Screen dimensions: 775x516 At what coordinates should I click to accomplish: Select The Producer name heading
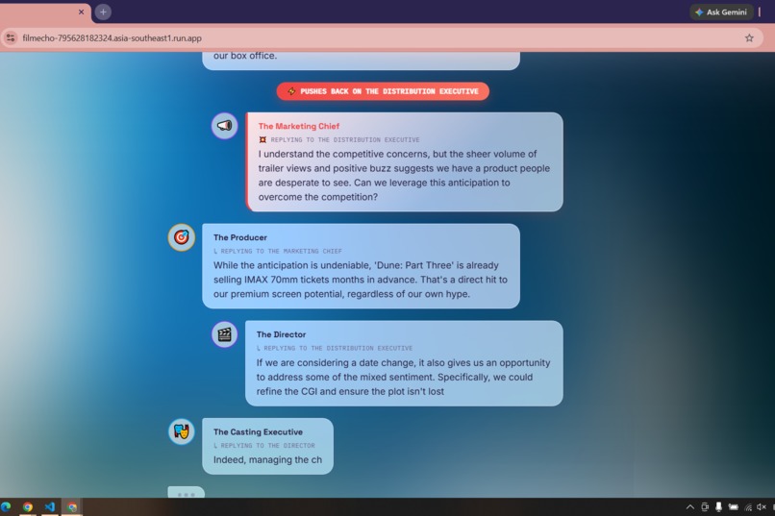[240, 237]
